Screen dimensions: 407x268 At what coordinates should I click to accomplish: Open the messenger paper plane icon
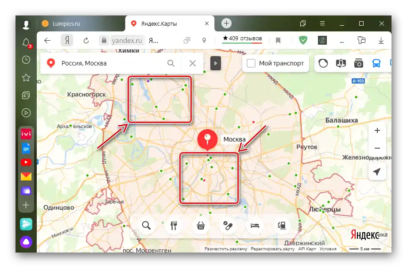(26, 224)
